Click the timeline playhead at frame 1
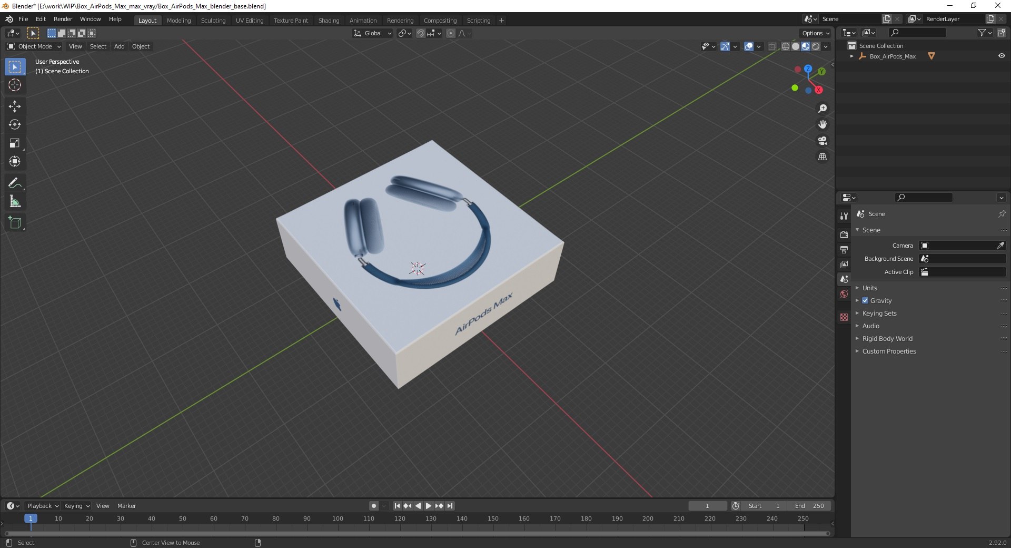 (x=31, y=518)
